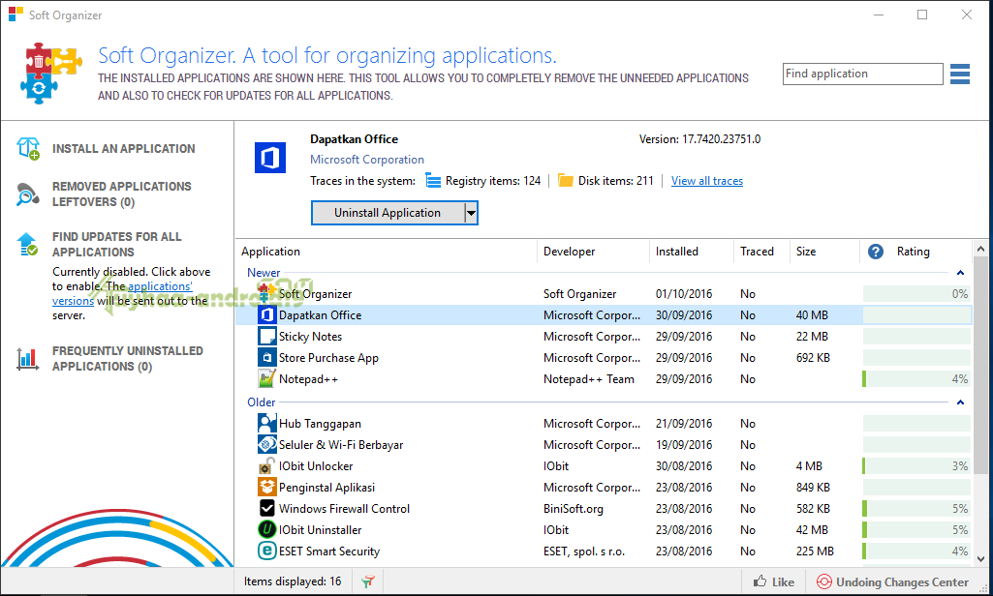Click the Sticky Notes app icon
993x596 pixels.
point(266,337)
